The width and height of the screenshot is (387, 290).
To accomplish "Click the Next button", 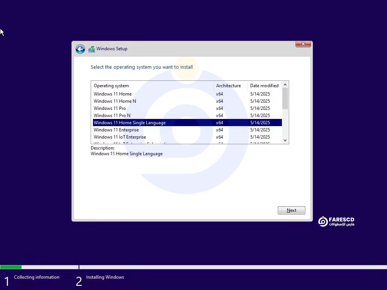I will tap(291, 210).
